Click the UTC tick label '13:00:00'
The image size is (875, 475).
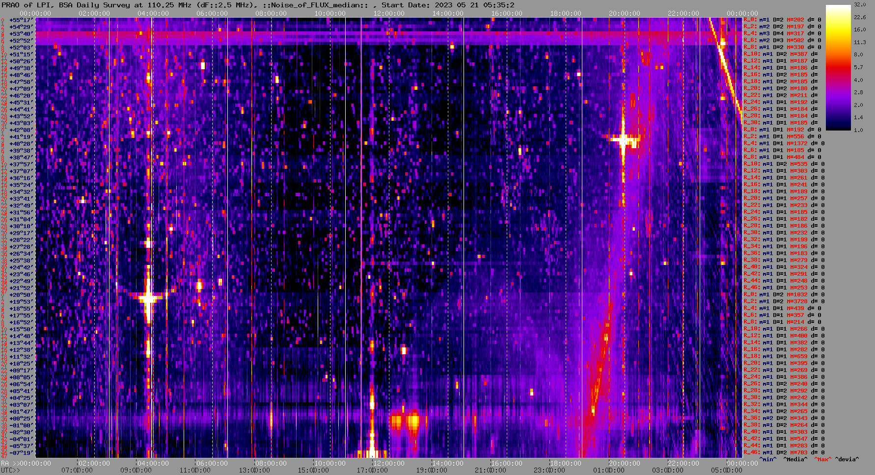coord(253,470)
